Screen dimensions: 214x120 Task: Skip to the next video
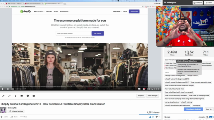point(8,89)
